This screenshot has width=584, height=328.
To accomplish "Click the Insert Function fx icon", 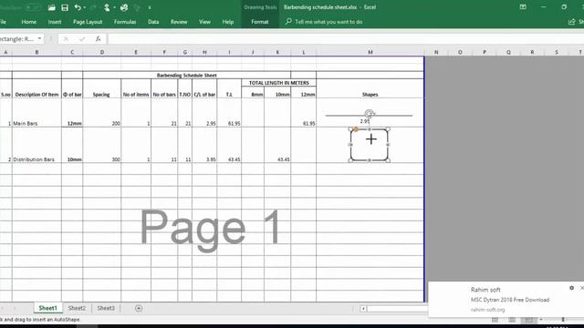I will [98, 38].
